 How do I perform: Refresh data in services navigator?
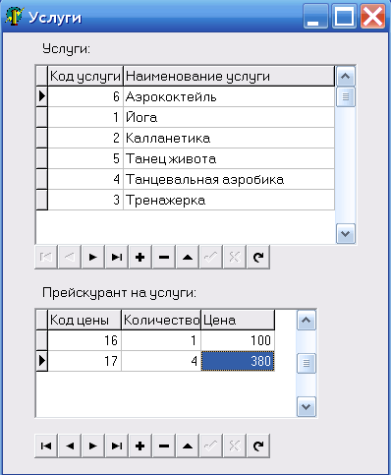pos(258,257)
